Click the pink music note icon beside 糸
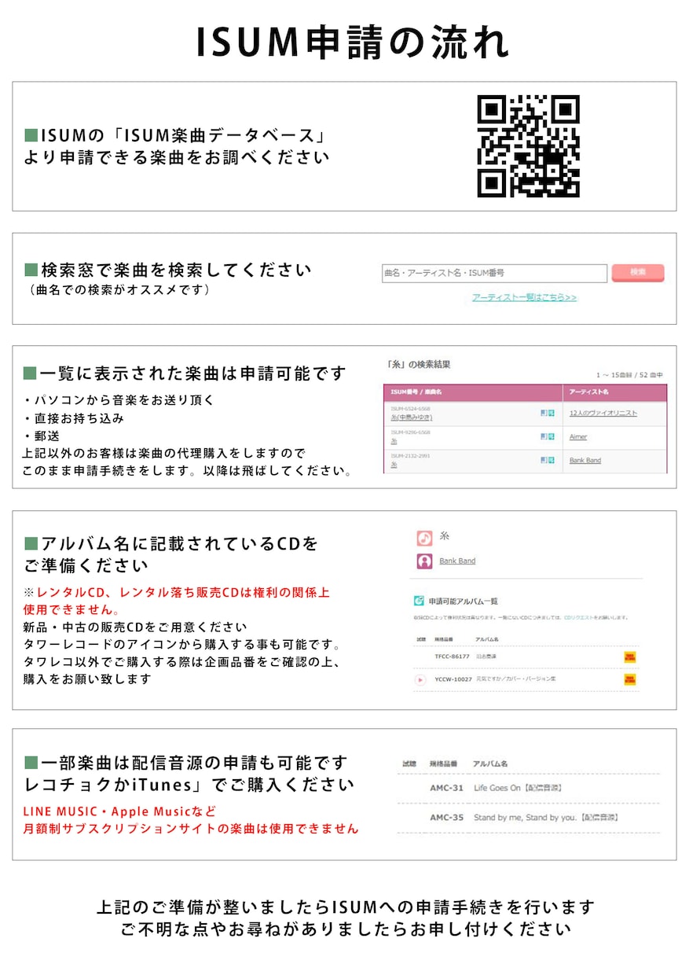 click(x=424, y=539)
